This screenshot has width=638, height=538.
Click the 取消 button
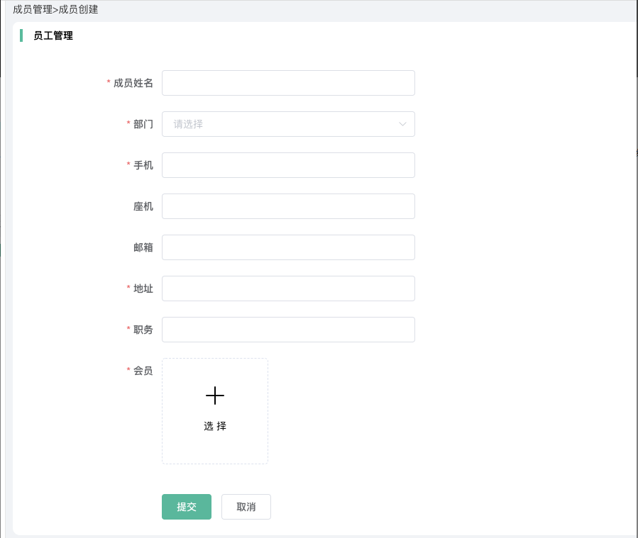click(246, 507)
